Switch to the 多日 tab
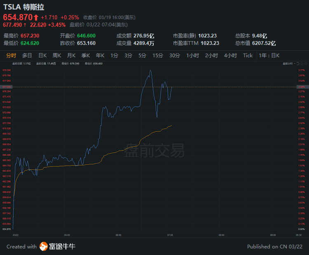This screenshot has width=309, height=255. (x=27, y=56)
